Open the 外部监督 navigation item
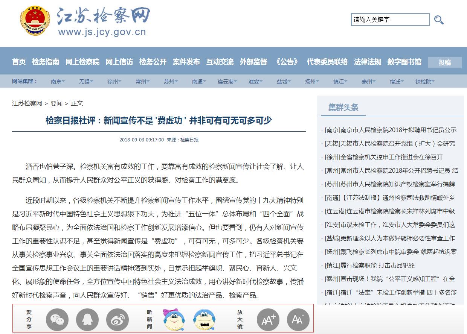This screenshot has width=467, height=334. click(x=253, y=62)
